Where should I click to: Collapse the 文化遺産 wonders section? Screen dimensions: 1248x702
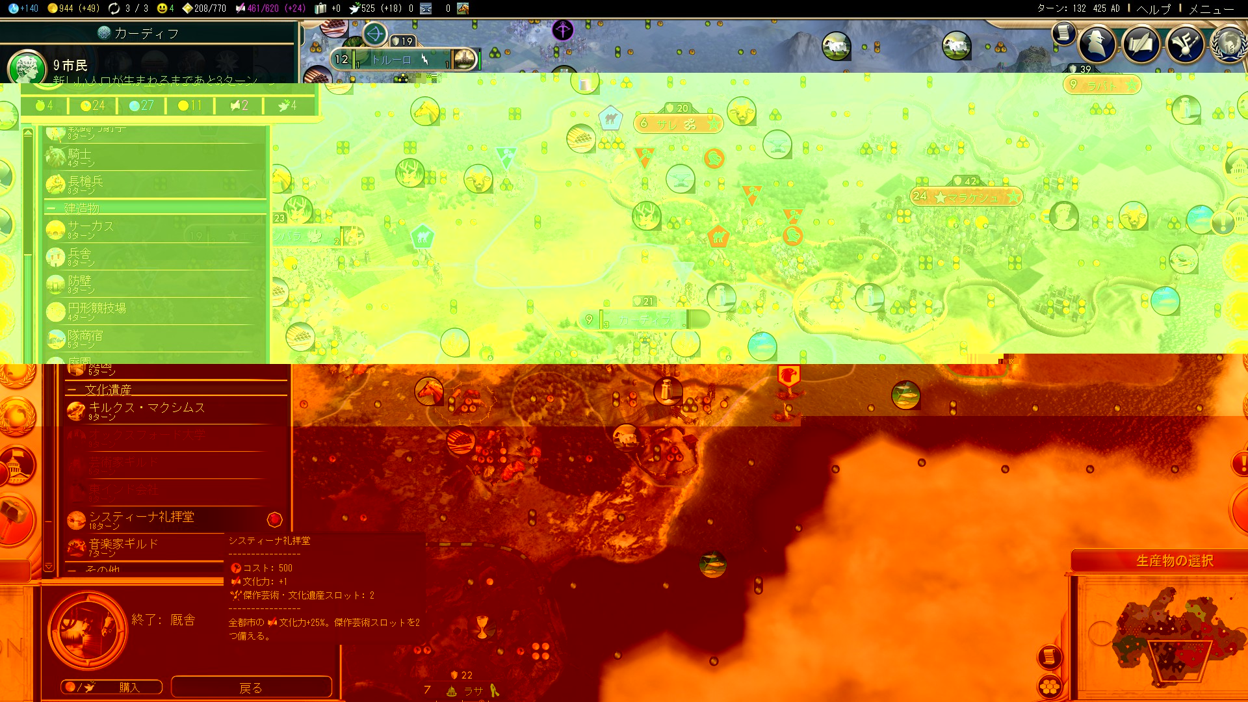[175, 389]
